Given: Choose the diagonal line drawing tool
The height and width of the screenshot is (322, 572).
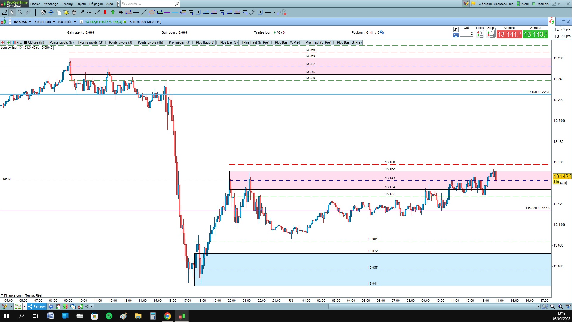Looking at the screenshot, I should [144, 12].
